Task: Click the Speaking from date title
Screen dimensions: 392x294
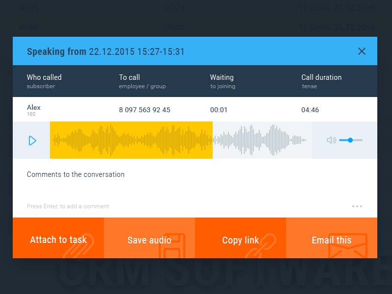Action: (105, 51)
